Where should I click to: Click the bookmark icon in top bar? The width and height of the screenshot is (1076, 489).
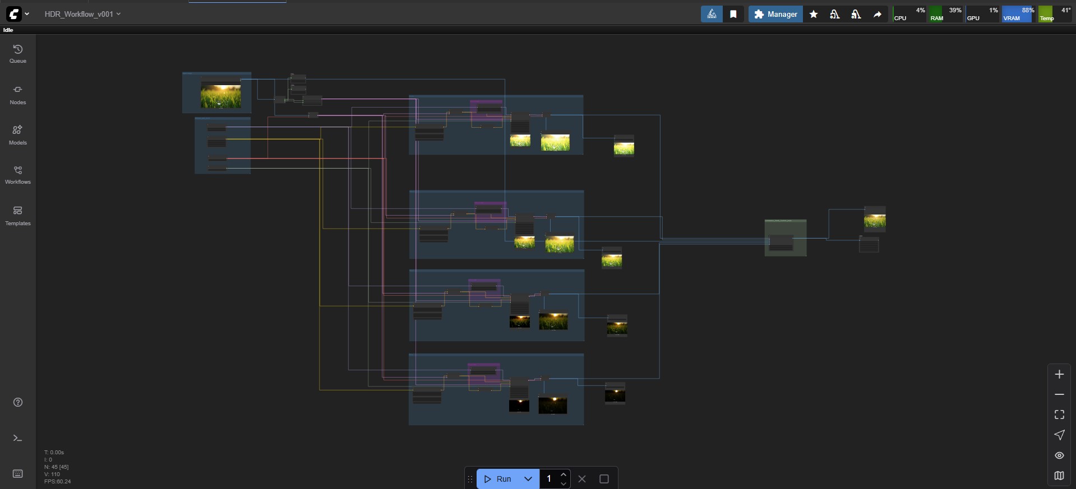coord(733,15)
